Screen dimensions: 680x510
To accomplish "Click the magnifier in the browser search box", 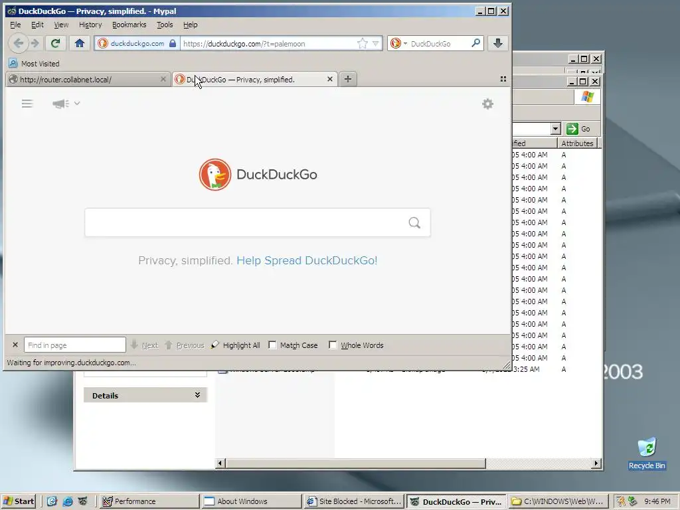I will point(475,43).
